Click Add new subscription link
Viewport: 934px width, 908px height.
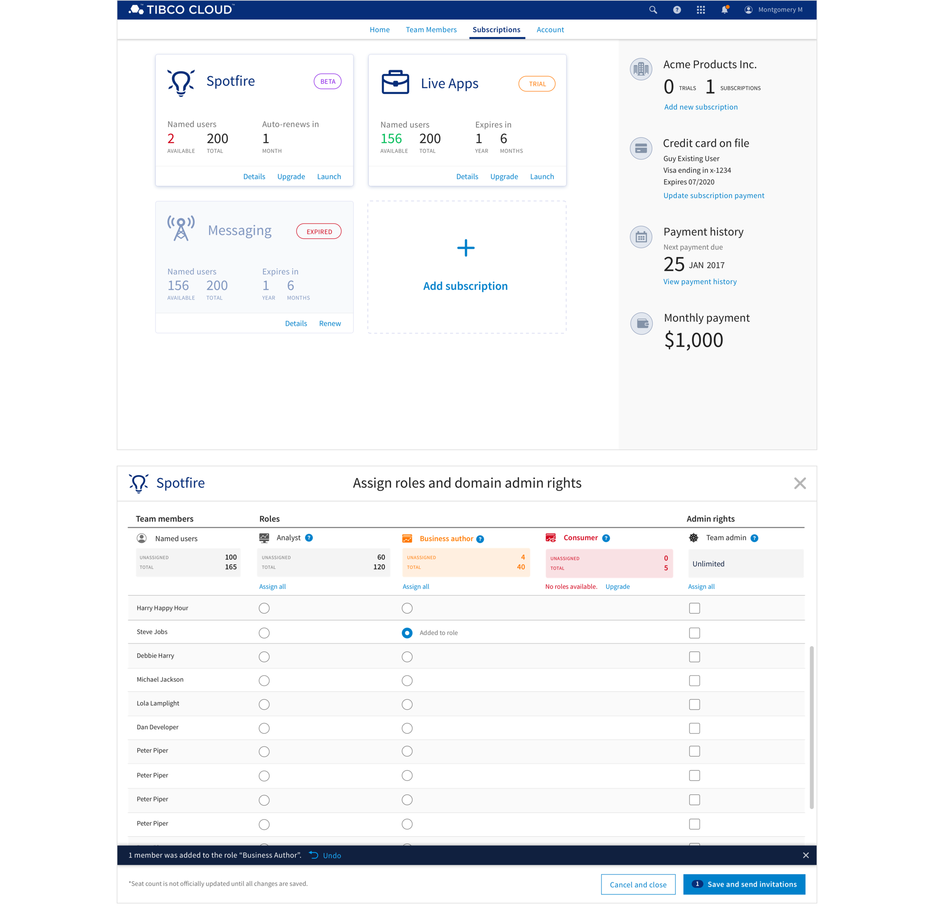coord(700,107)
